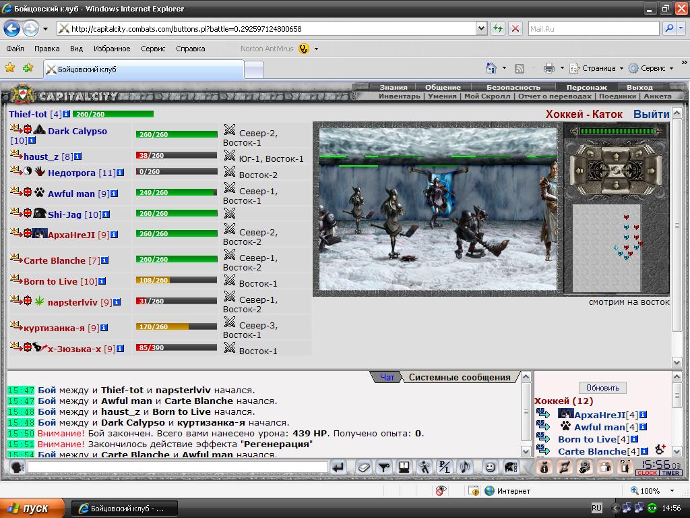Open the Print options dropdown arrow

point(562,68)
